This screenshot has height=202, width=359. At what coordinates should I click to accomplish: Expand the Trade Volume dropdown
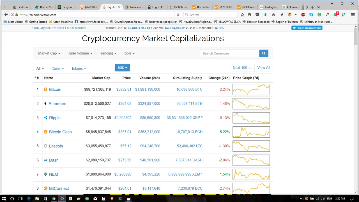pos(79,53)
